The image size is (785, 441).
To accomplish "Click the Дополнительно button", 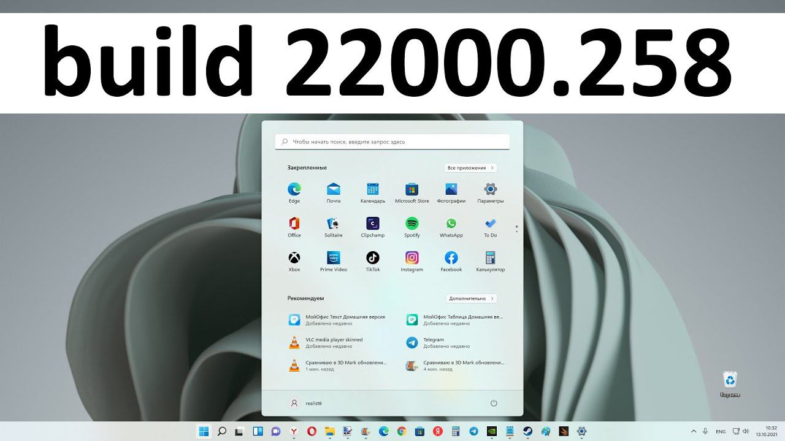I will point(471,299).
